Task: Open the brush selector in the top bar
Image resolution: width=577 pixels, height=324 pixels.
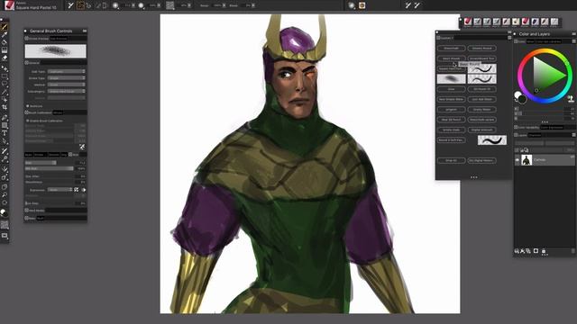Action: pyautogui.click(x=10, y=5)
